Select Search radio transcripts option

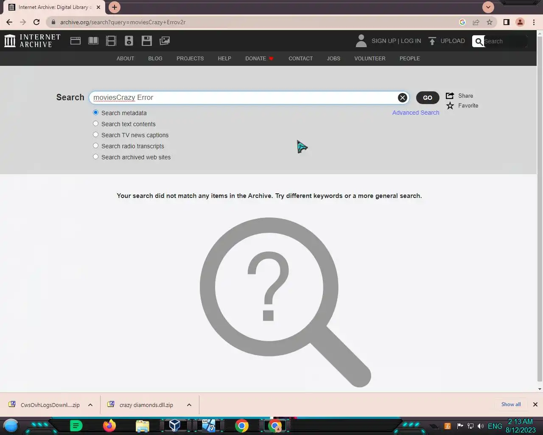(x=95, y=146)
